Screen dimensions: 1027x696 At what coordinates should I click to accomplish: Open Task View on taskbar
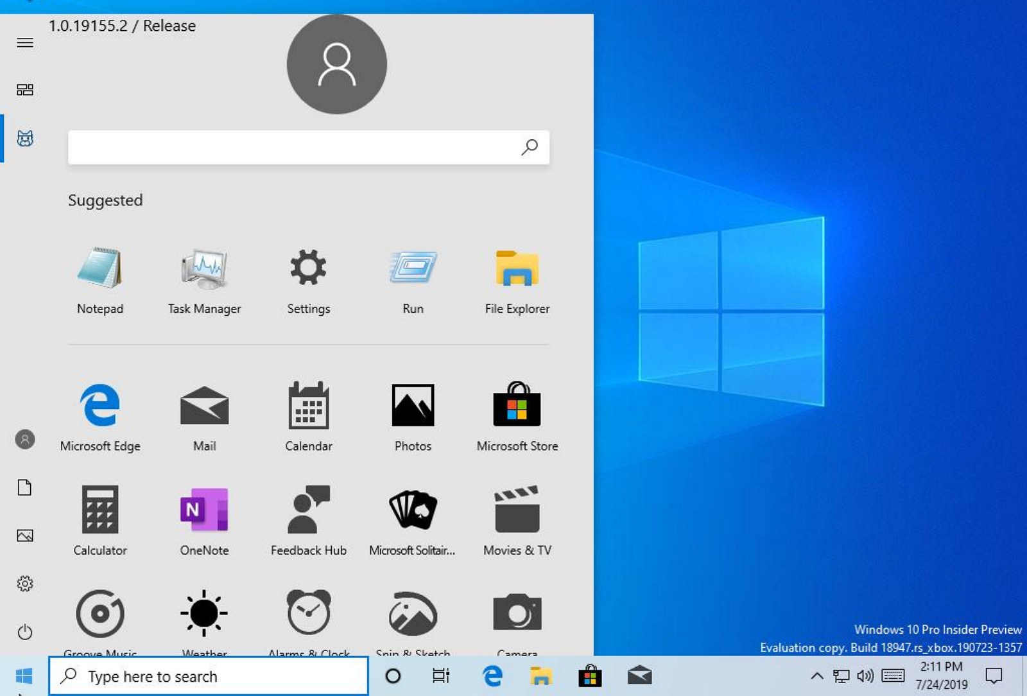(x=441, y=675)
